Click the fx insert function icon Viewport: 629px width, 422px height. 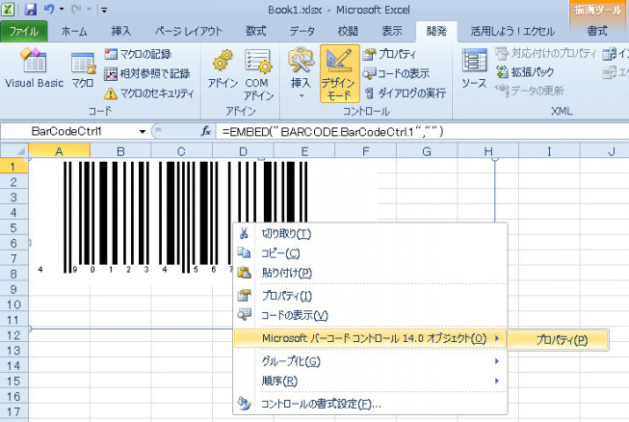tap(206, 132)
